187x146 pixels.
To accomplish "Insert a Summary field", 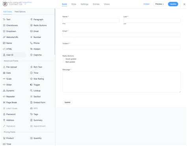I will [36, 120].
